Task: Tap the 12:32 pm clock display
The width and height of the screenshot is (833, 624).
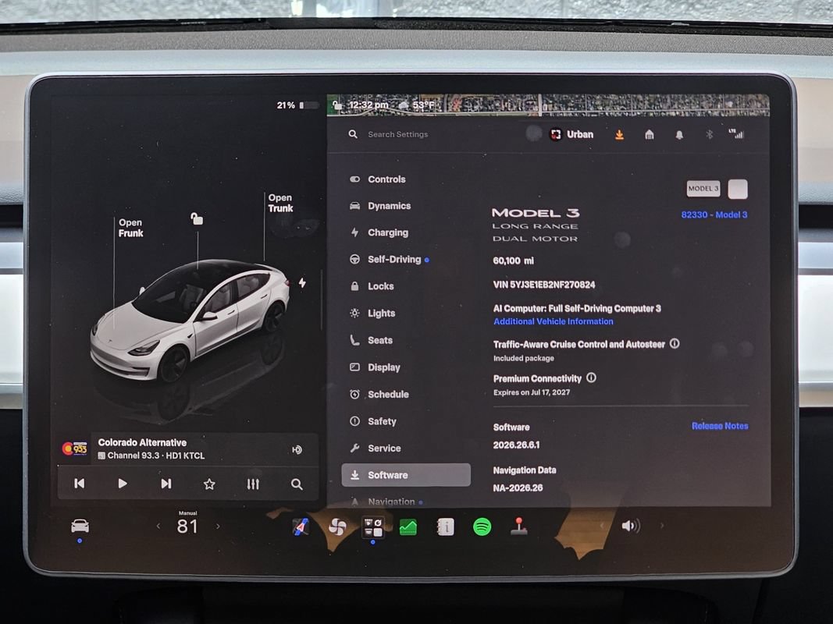Action: (368, 105)
